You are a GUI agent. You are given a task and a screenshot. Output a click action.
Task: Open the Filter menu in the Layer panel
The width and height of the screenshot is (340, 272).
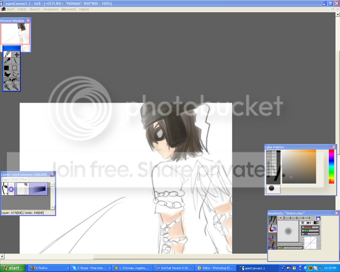pyautogui.click(x=24, y=180)
